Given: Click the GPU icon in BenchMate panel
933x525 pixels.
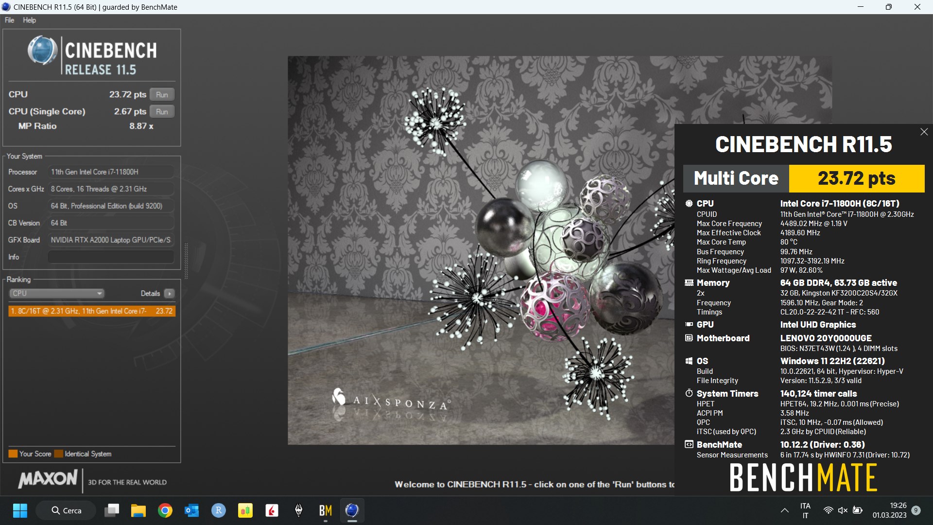Looking at the screenshot, I should 689,324.
